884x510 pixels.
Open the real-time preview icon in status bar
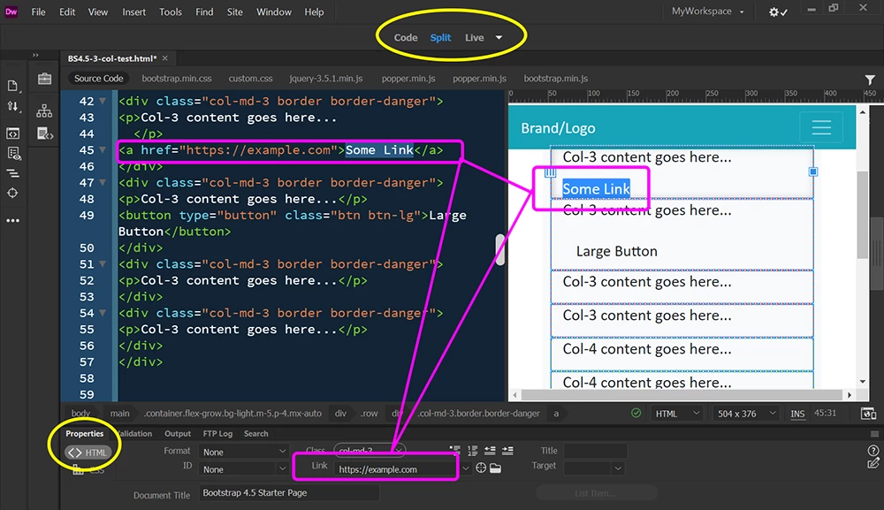coord(868,414)
